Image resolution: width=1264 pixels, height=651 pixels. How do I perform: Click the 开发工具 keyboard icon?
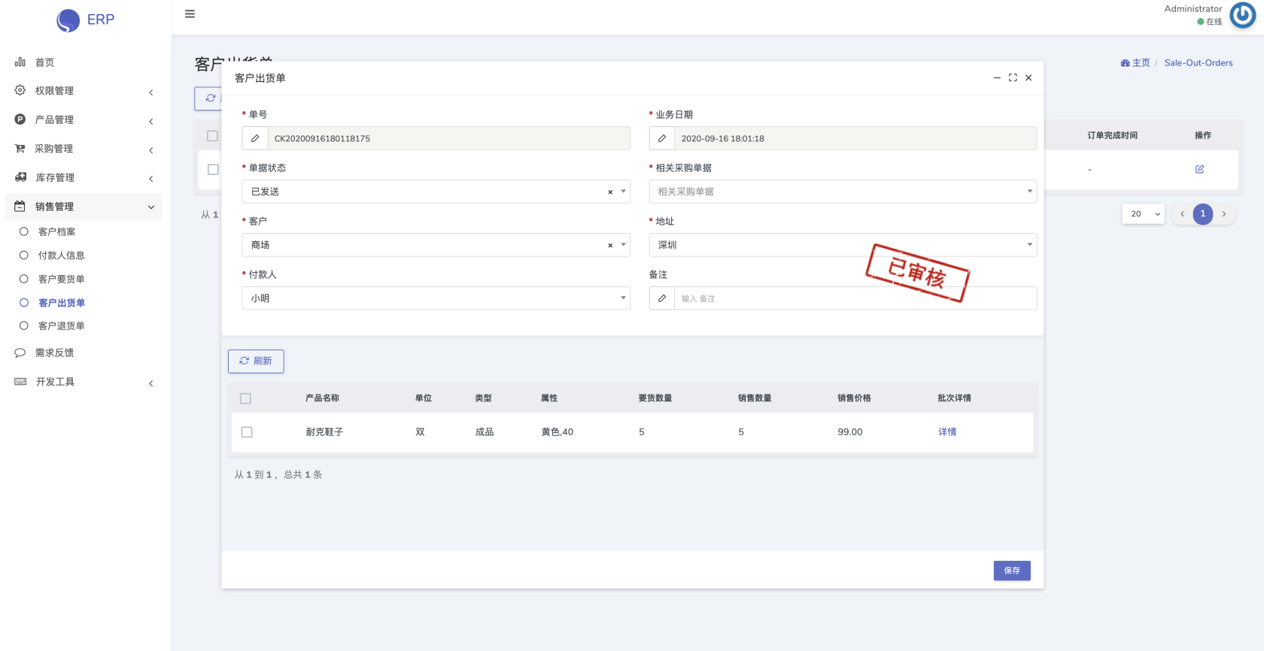pyautogui.click(x=20, y=382)
